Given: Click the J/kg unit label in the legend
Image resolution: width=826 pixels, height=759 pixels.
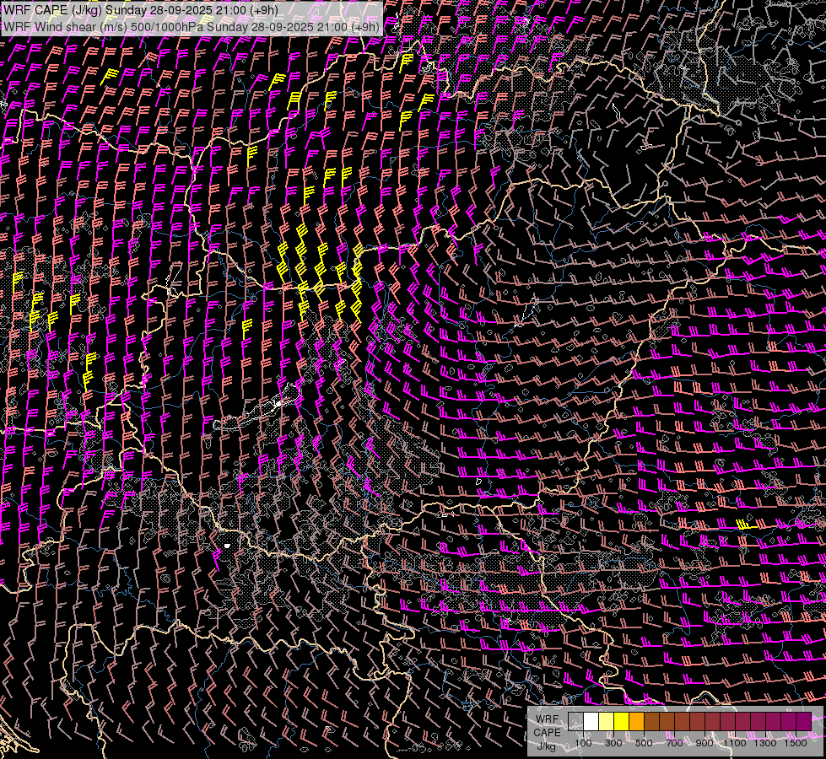Looking at the screenshot, I should tap(546, 746).
